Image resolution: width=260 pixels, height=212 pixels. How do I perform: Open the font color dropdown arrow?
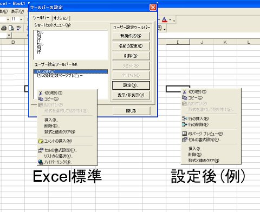click(x=170, y=20)
